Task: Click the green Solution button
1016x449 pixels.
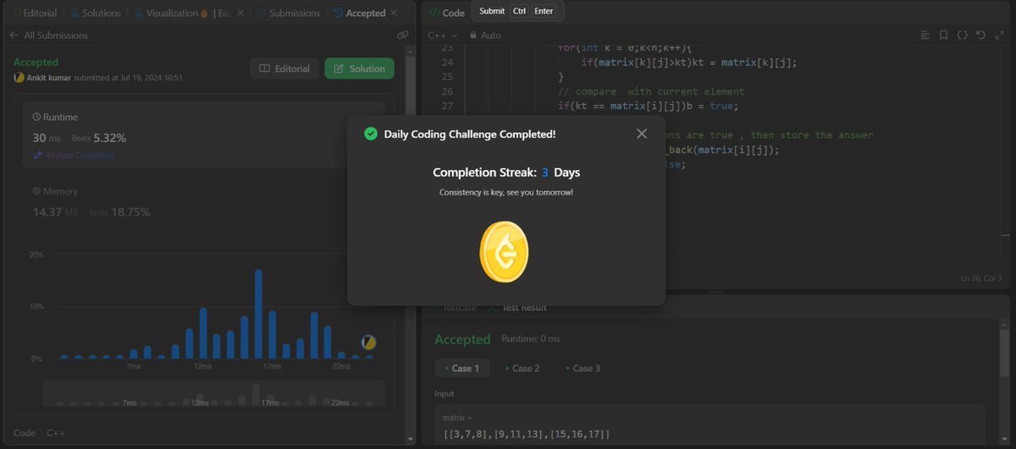Action: tap(360, 68)
